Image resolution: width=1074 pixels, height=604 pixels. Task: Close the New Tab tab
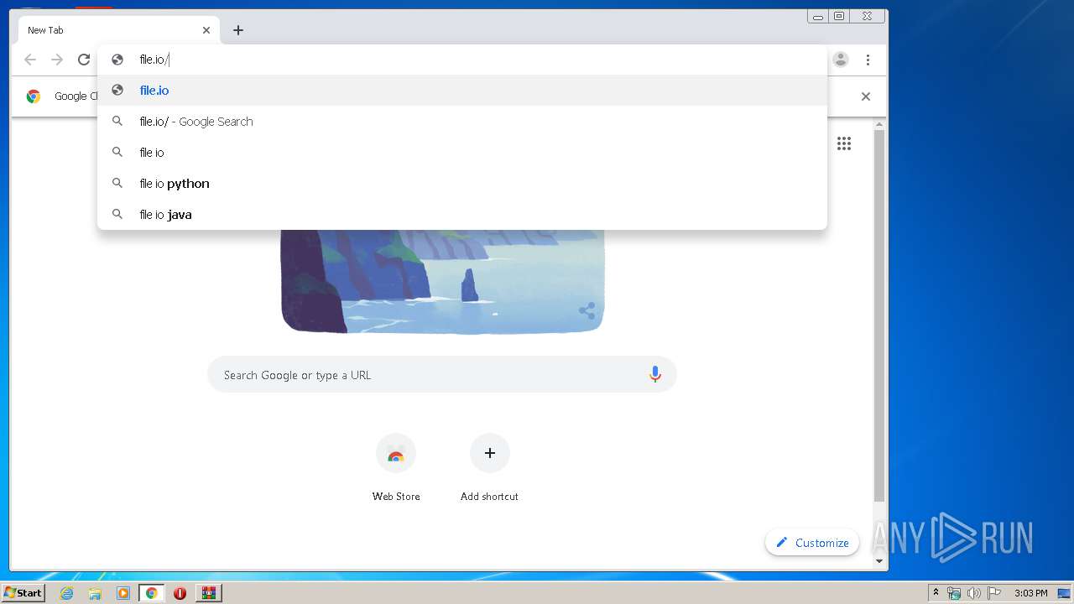tap(206, 30)
